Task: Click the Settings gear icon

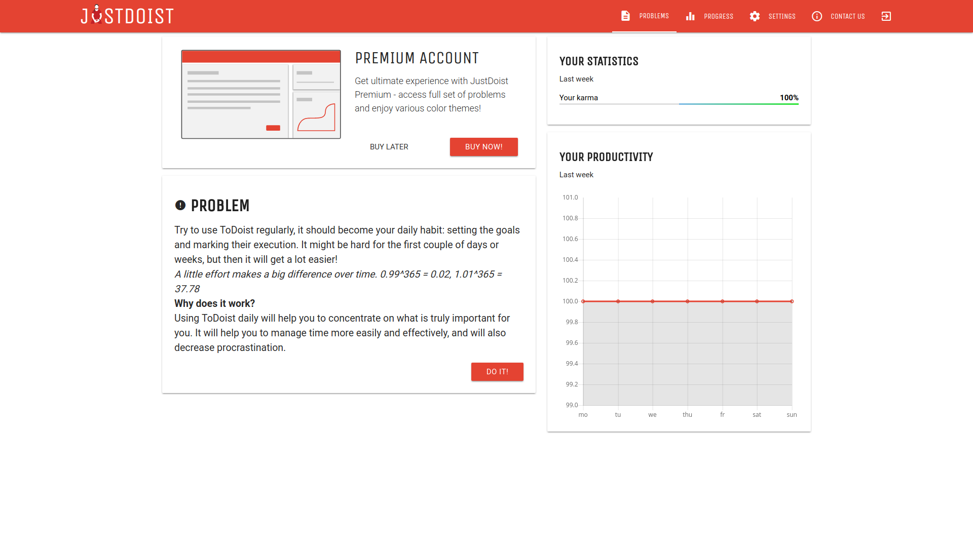Action: [x=755, y=16]
